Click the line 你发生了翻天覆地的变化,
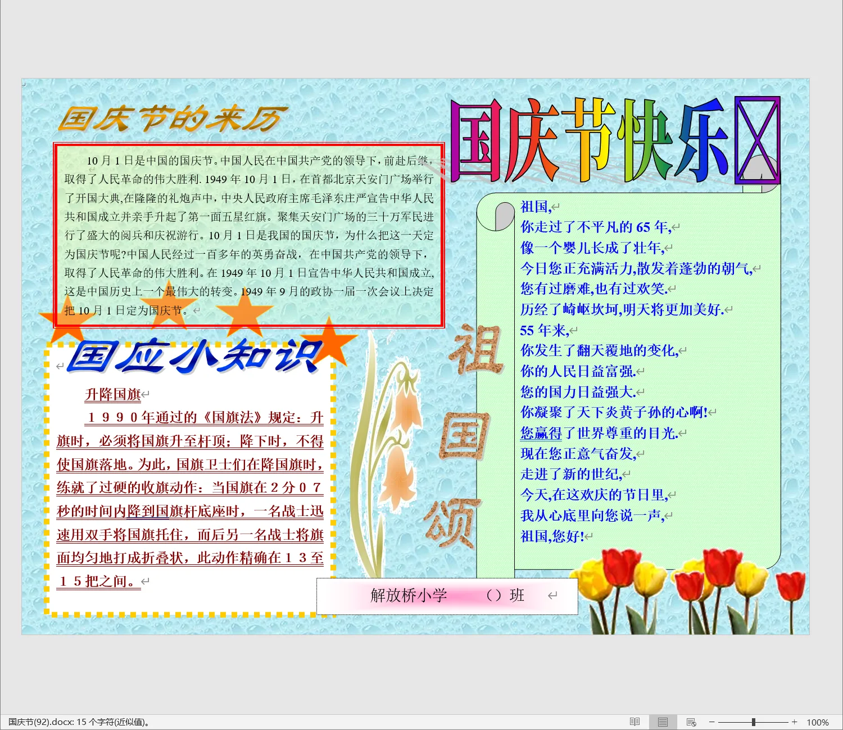 pyautogui.click(x=599, y=350)
